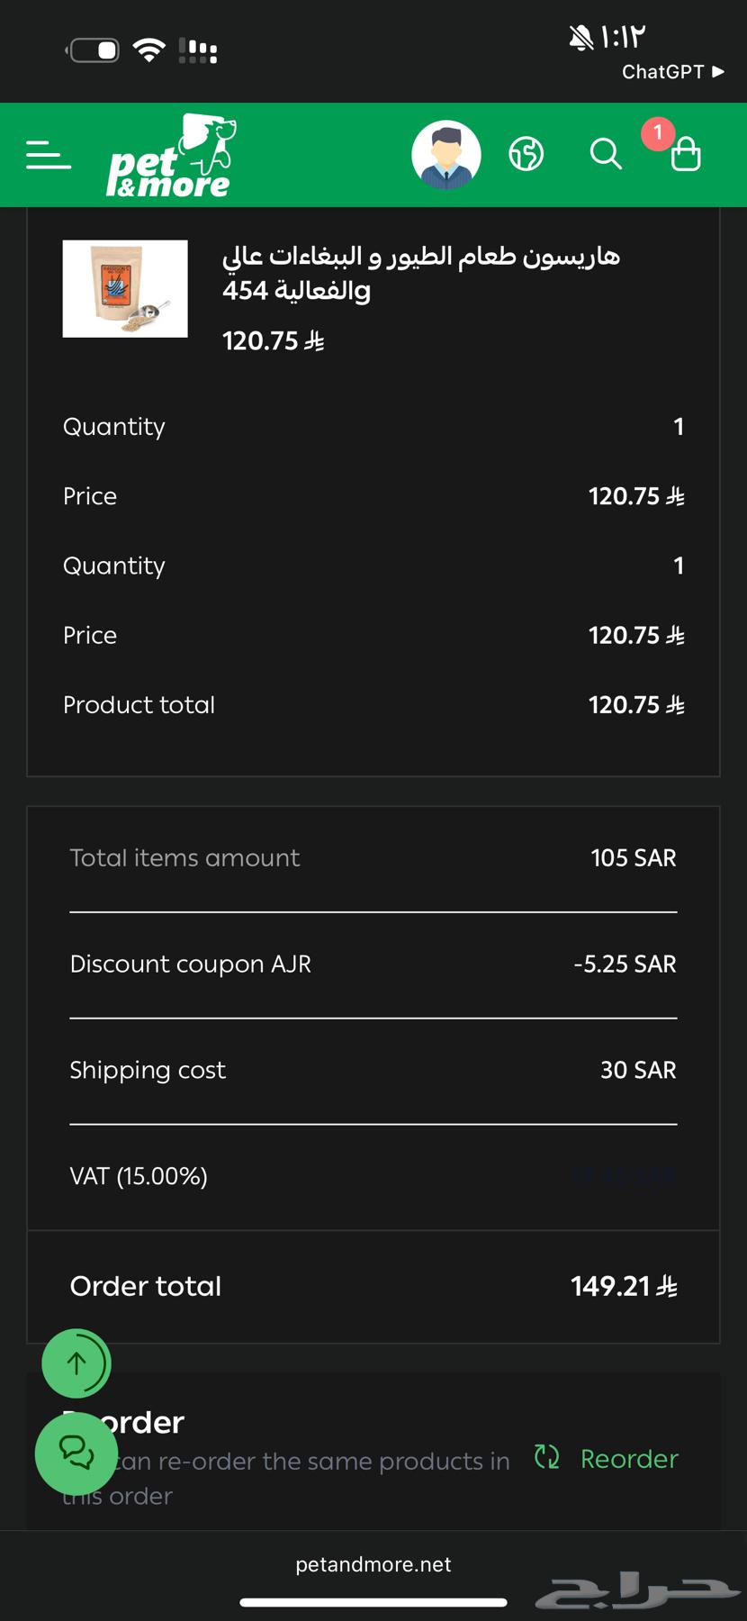Viewport: 747px width, 1621px height.
Task: Open the Harrison's bird food product thumbnail
Action: 125,288
